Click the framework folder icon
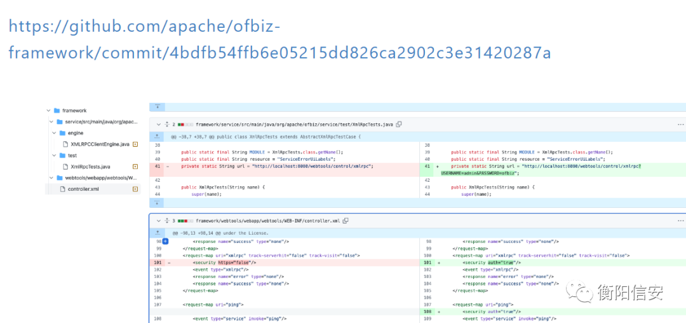 (x=57, y=111)
